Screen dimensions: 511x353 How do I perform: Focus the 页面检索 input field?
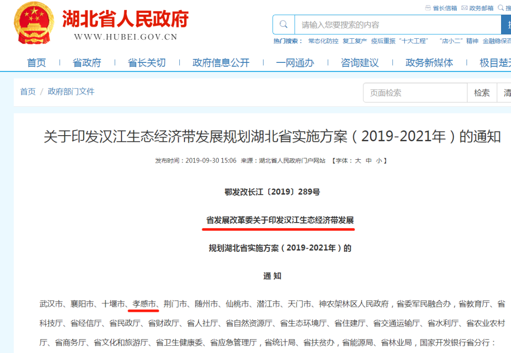(414, 93)
